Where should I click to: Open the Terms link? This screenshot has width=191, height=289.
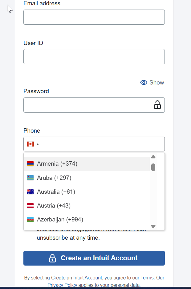click(147, 278)
